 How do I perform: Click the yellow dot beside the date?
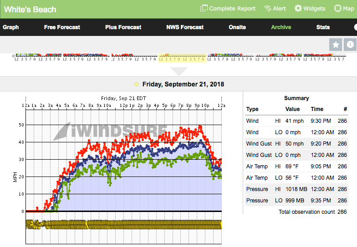pyautogui.click(x=137, y=84)
